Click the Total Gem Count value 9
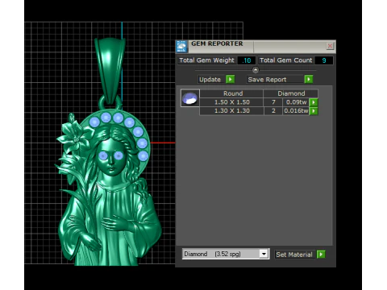387x290 pixels. pos(324,60)
